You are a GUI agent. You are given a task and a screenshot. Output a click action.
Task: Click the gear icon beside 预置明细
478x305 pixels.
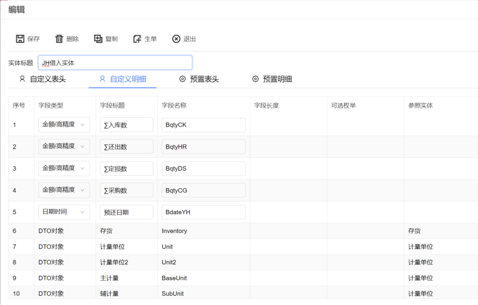coord(255,79)
